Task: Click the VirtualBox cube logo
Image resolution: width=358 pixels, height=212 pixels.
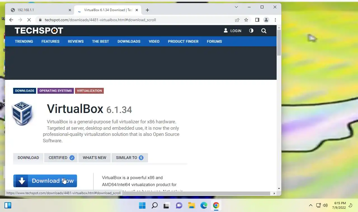Action: click(22, 113)
